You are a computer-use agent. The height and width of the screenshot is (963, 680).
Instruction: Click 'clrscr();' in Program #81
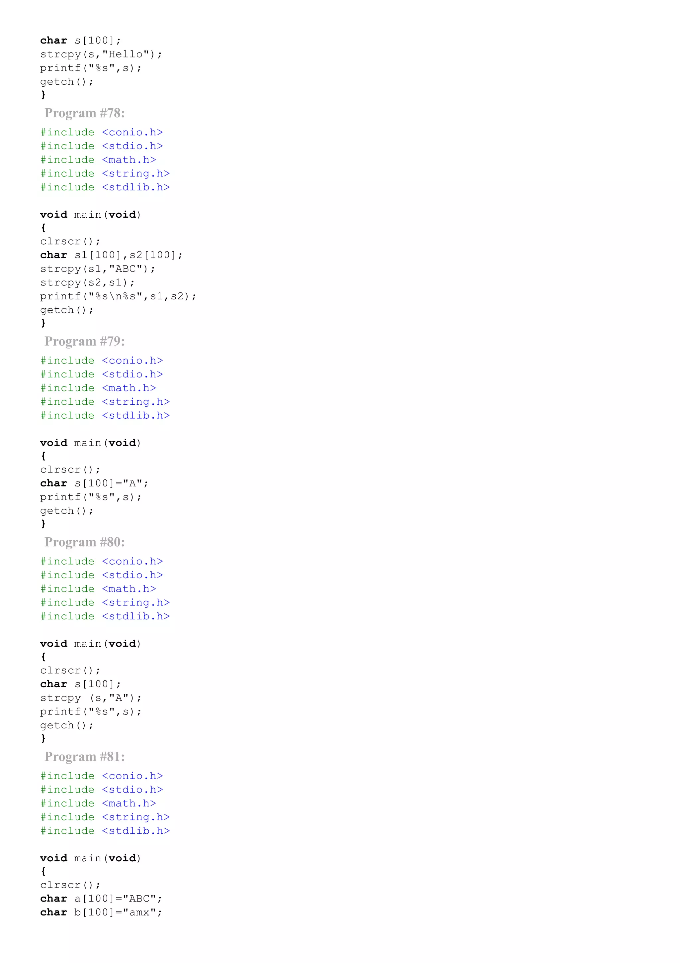tap(70, 885)
